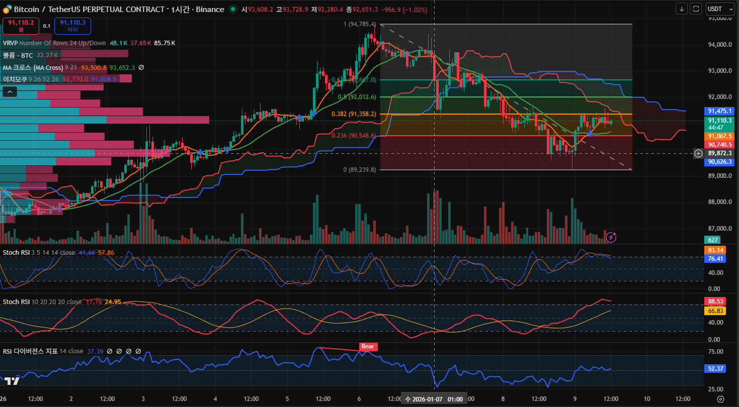Click the down-arrow icon beside fullscreen button
This screenshot has width=739, height=407.
pos(682,9)
